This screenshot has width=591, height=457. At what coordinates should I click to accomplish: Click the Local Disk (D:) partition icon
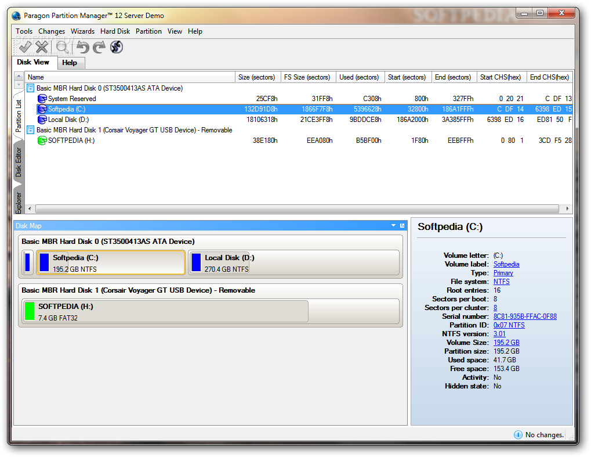click(42, 120)
